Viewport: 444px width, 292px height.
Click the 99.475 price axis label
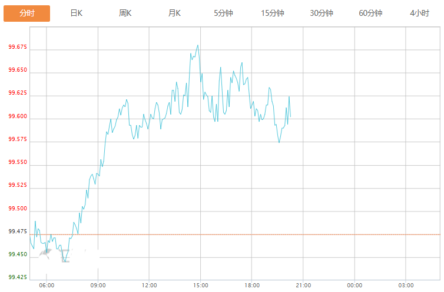click(18, 231)
